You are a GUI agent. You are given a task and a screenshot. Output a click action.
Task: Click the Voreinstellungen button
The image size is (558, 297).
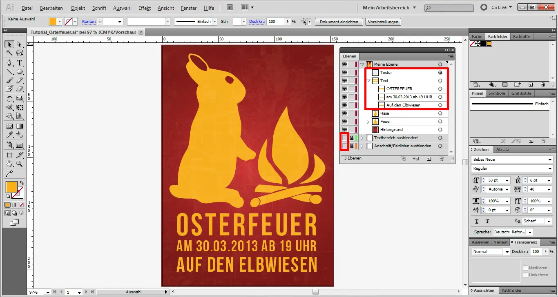383,22
